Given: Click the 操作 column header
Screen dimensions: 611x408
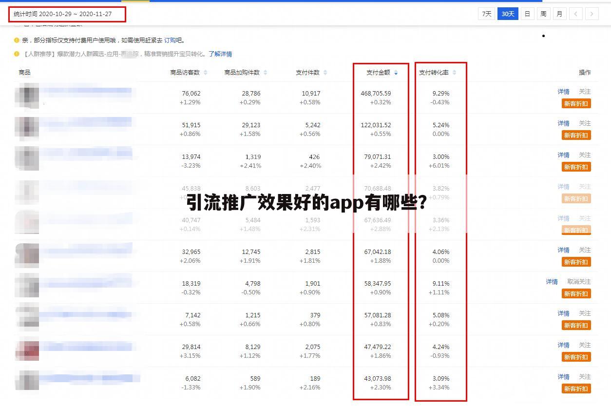Looking at the screenshot, I should (585, 73).
